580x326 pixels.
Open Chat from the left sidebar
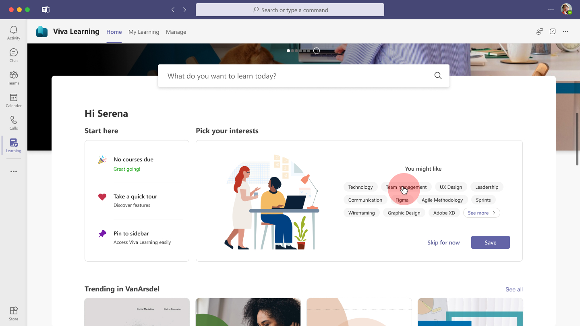tap(14, 55)
